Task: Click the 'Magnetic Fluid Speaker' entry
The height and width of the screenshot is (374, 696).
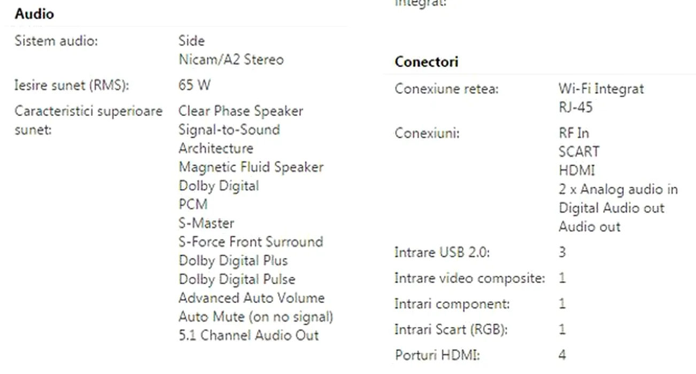Action: [x=251, y=167]
